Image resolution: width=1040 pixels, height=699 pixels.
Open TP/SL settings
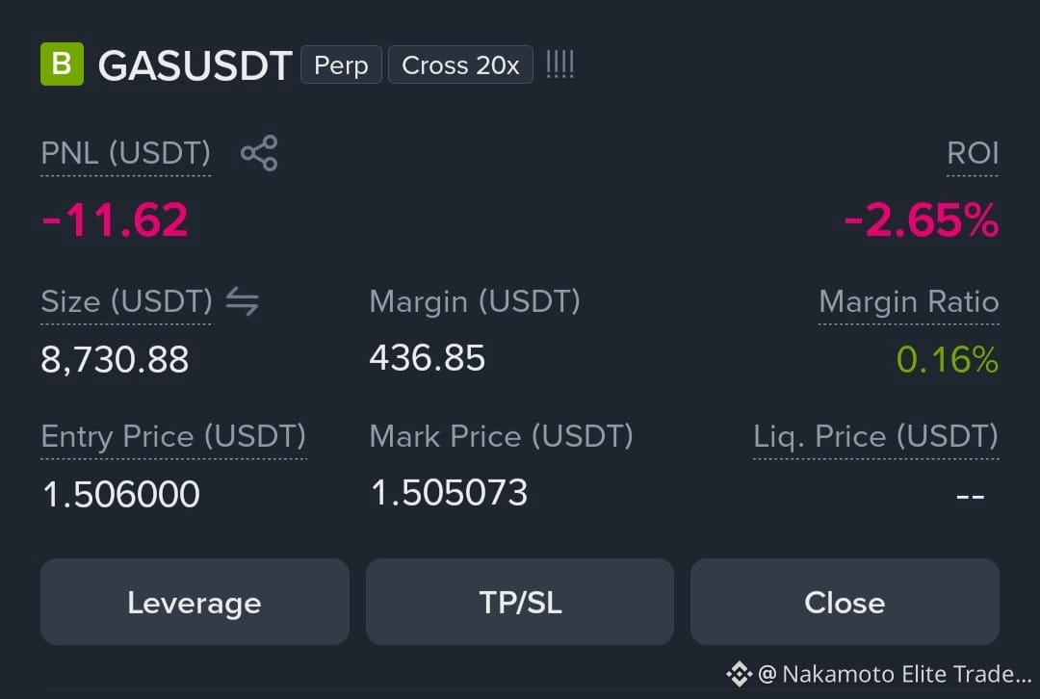520,602
